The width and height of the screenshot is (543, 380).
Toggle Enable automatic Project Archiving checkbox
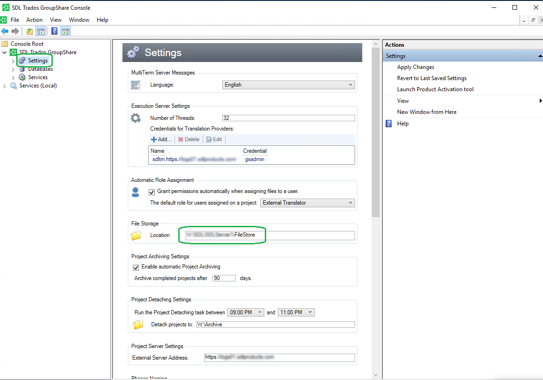coord(136,268)
